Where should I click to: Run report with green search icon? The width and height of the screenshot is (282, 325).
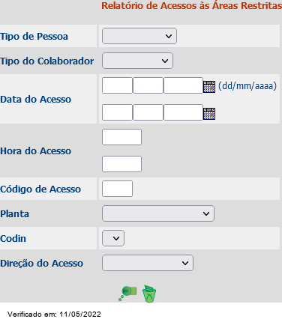(127, 293)
